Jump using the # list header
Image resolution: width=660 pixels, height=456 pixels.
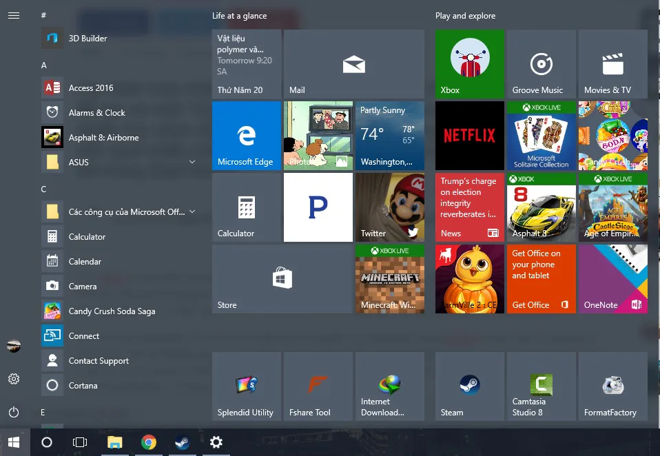click(x=43, y=15)
